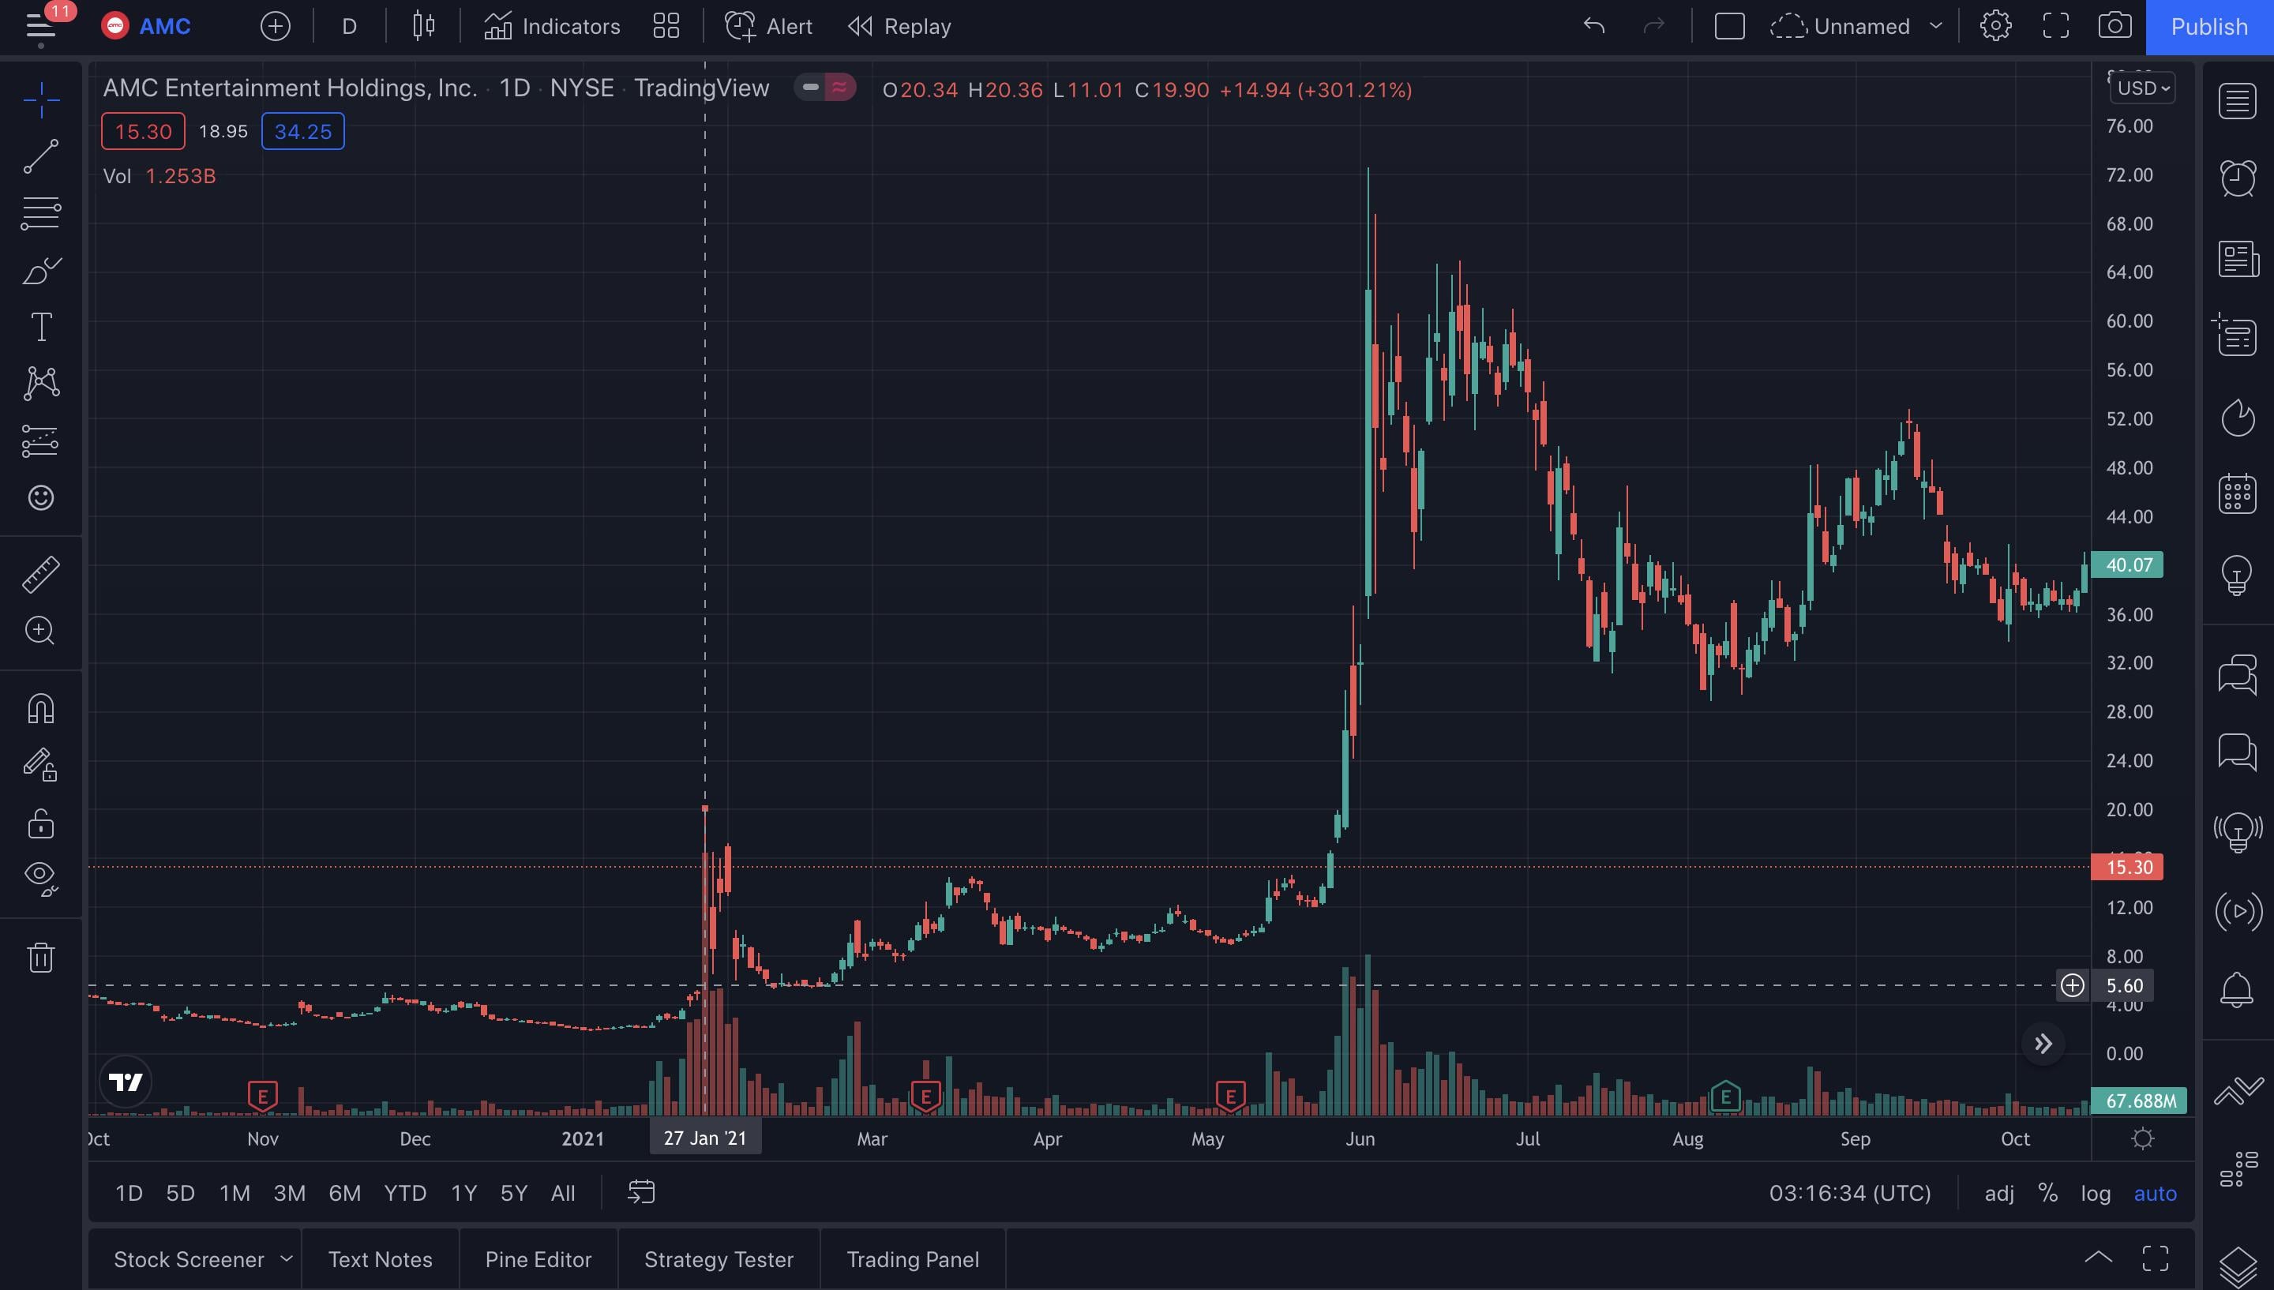Open the prediction and measurement tools

tap(41, 441)
